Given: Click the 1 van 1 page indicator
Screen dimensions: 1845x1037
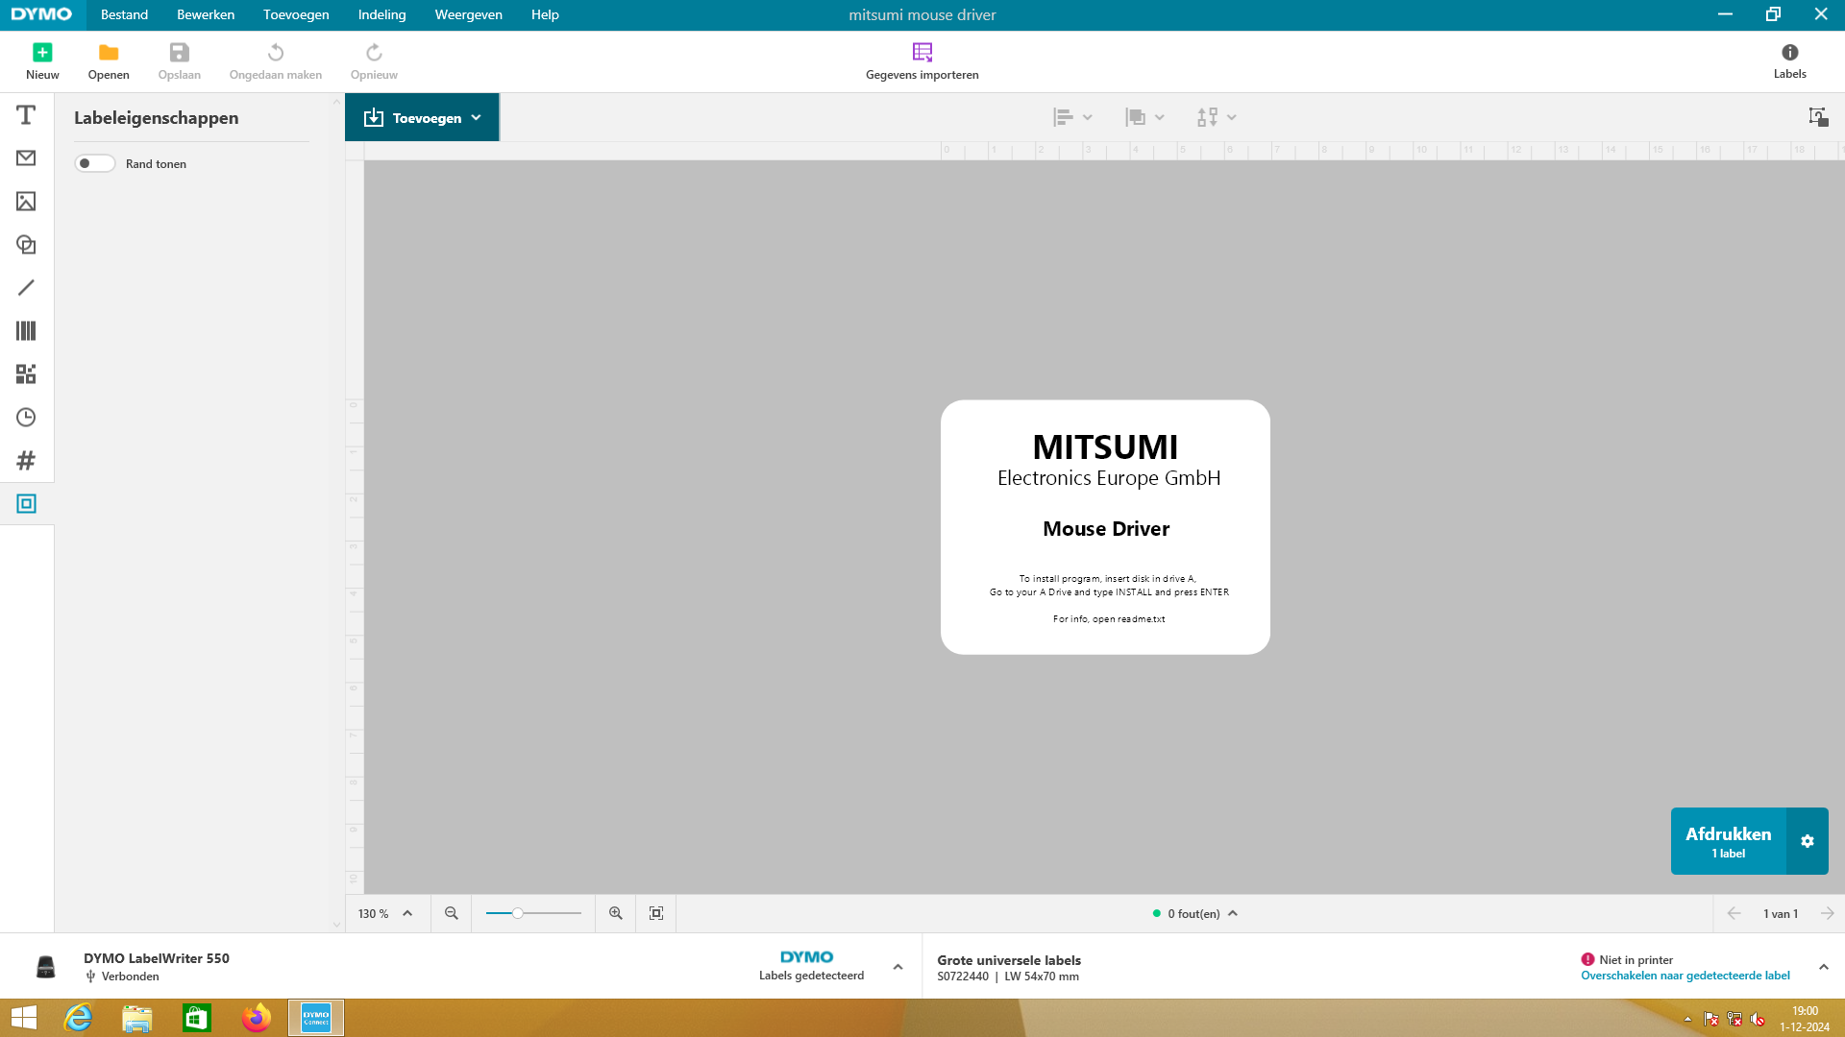Looking at the screenshot, I should (1780, 913).
